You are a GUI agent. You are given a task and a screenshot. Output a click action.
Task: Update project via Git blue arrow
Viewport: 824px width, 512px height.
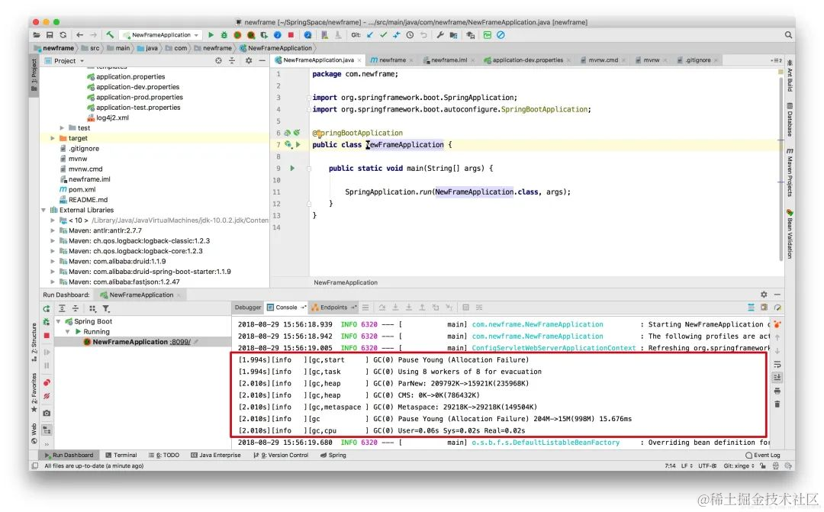tap(370, 34)
